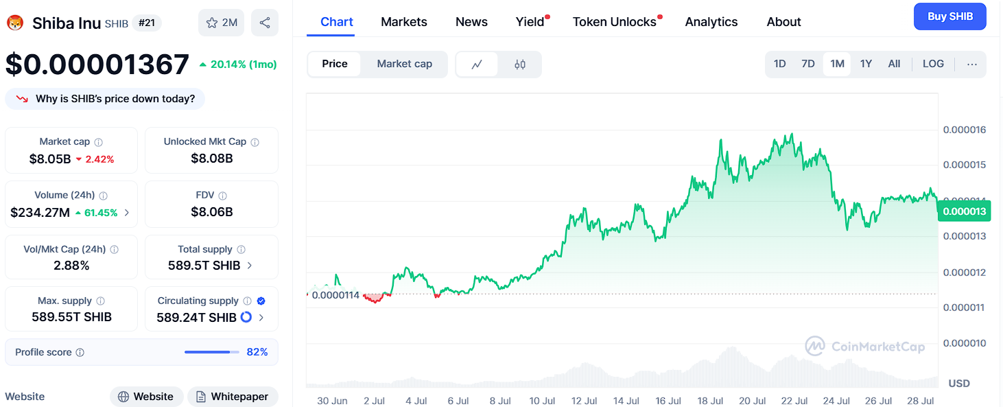Click the CoinMarketCap watermark logo on chart

tap(864, 346)
